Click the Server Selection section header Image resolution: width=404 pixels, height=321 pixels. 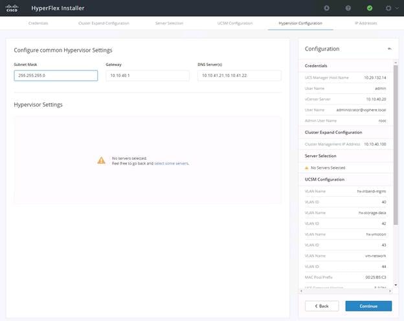pos(320,156)
